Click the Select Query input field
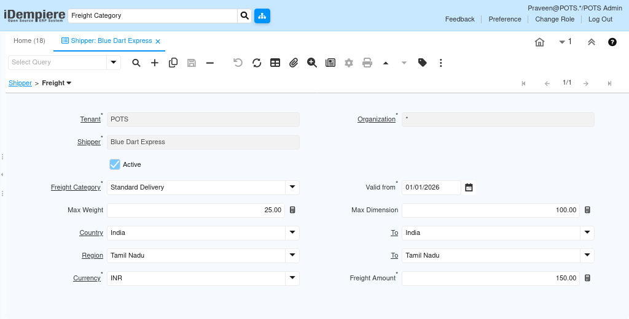The height and width of the screenshot is (319, 629). [x=57, y=62]
